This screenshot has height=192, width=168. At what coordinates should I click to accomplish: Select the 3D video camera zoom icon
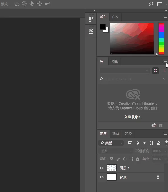point(47,4)
